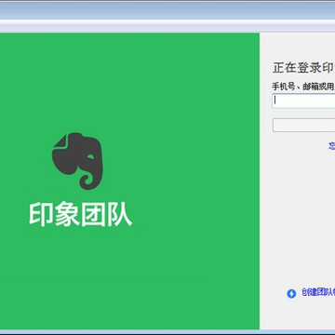
Task: Click the 印象团队 title text
Action: [x=81, y=215]
